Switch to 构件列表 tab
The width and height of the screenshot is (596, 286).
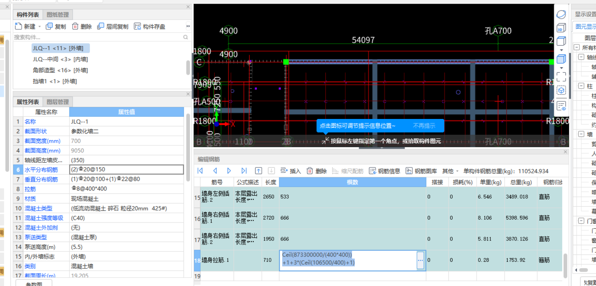(x=28, y=15)
